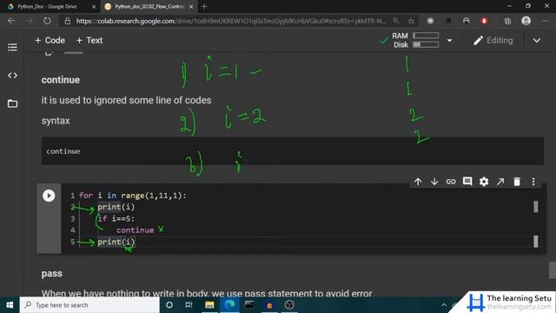The width and height of the screenshot is (556, 313).
Task: Switch to Python_Doc Google Drive tab
Action: tap(47, 6)
